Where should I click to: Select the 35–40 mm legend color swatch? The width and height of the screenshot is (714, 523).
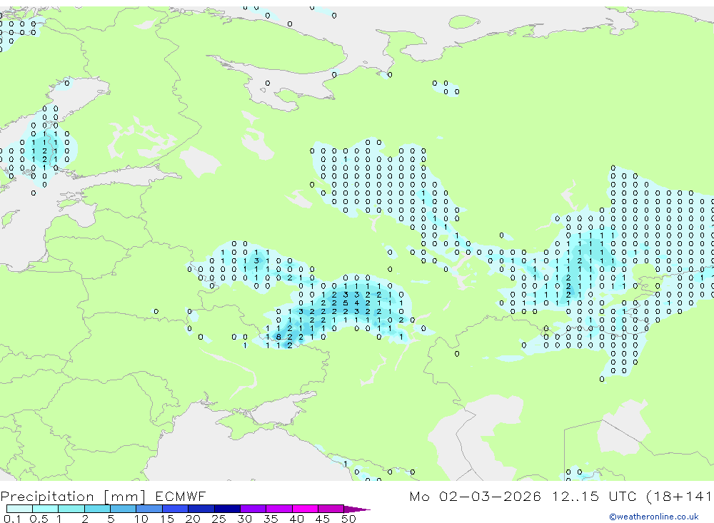click(x=278, y=509)
